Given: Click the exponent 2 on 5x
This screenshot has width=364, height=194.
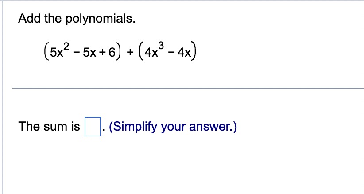Looking at the screenshot, I should click(66, 47).
